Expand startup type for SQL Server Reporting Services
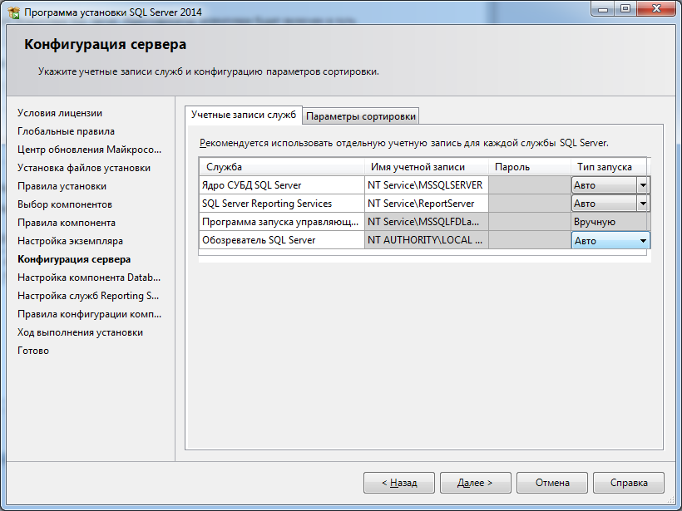682x511 pixels. pos(642,204)
